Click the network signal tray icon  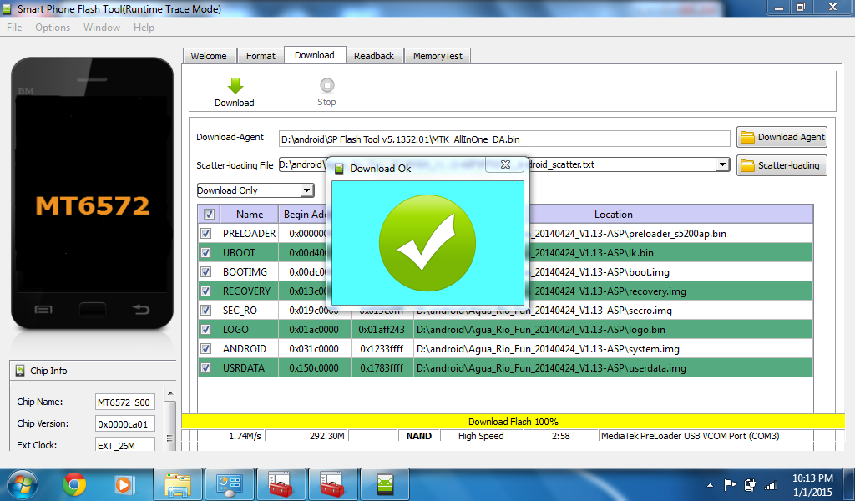pyautogui.click(x=770, y=484)
